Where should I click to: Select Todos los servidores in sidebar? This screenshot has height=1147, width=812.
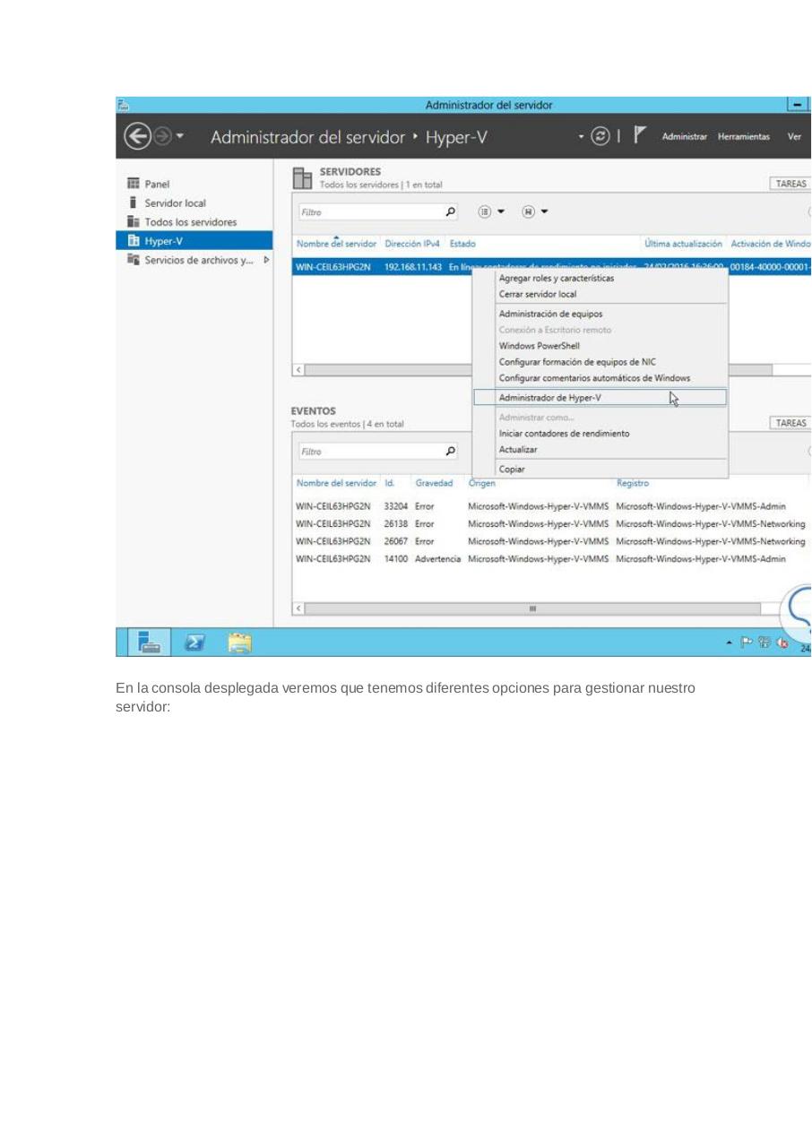click(190, 222)
